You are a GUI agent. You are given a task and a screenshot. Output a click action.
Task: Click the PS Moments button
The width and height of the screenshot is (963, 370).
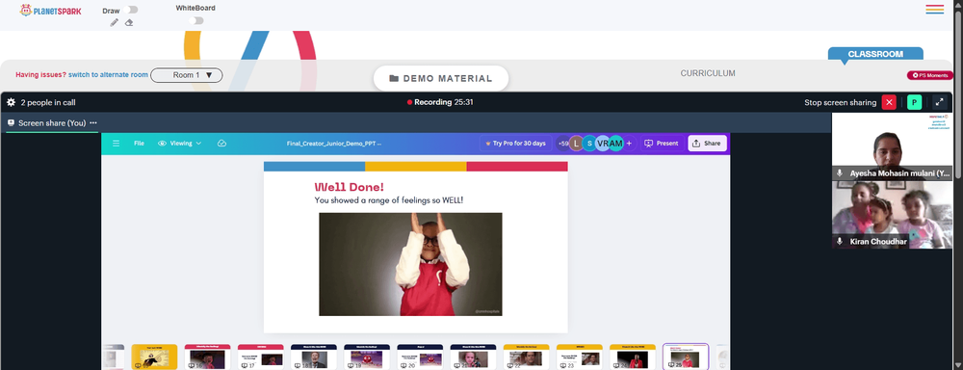click(x=930, y=75)
